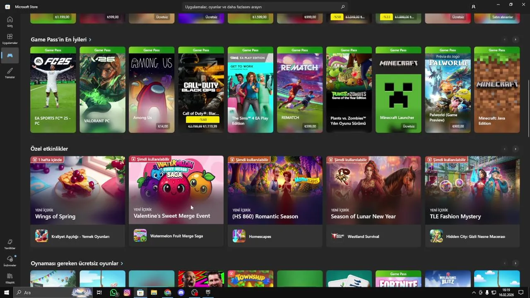Open Instagram from the taskbar
The image size is (530, 298).
(127, 293)
